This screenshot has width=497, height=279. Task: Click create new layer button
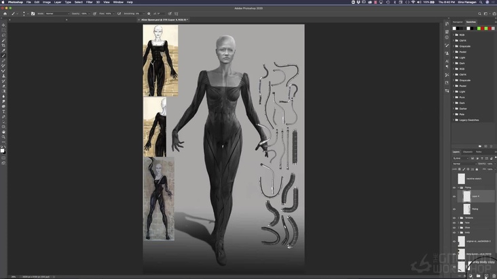pos(487,276)
